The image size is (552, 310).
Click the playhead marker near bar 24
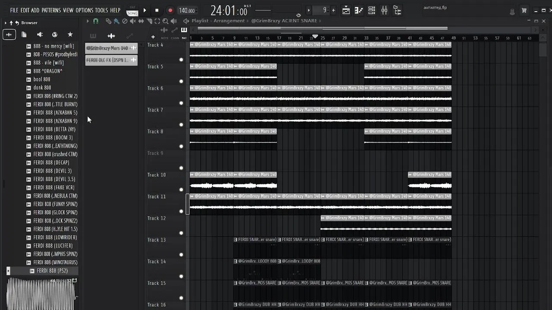pos(315,37)
